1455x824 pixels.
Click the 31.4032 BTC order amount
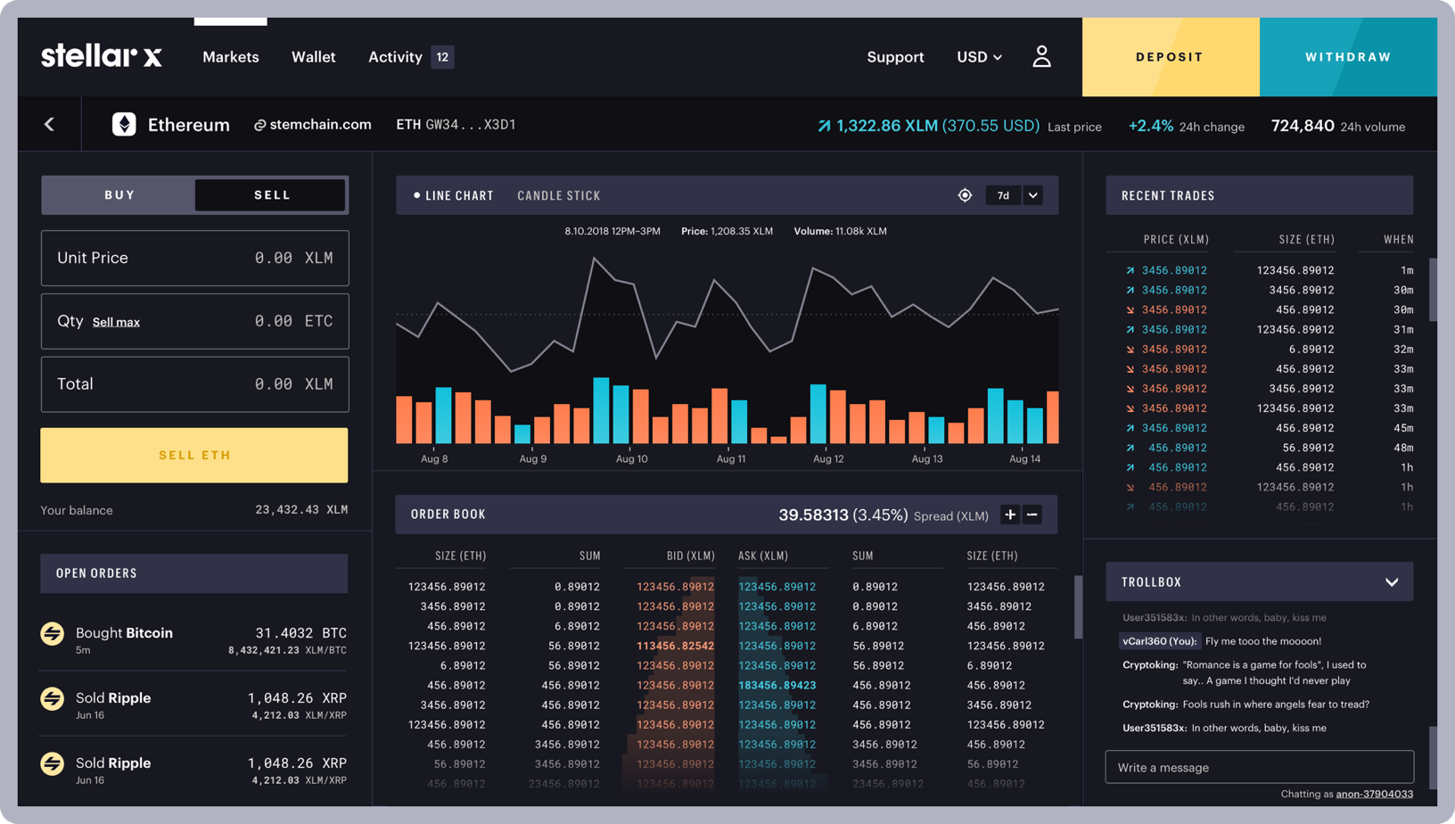[300, 633]
